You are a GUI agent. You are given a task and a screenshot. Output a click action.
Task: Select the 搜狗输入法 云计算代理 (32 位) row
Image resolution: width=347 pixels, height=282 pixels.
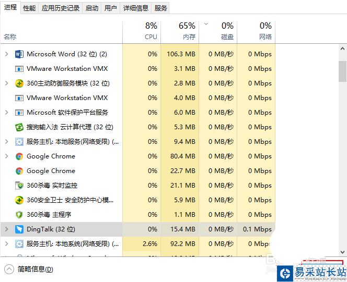coord(138,127)
